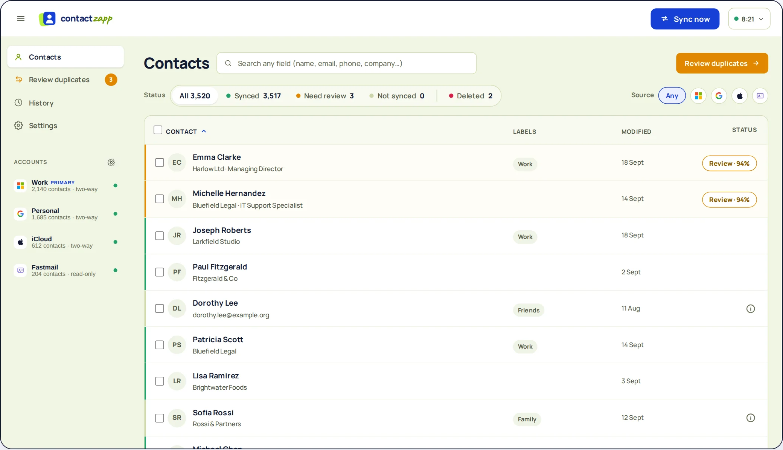Check the Dorothy Lee row checkbox
This screenshot has height=450, width=783.
pyautogui.click(x=160, y=308)
